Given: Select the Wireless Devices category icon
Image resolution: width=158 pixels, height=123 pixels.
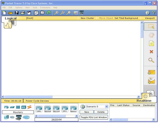Looking at the screenshot, I should point(24,107).
